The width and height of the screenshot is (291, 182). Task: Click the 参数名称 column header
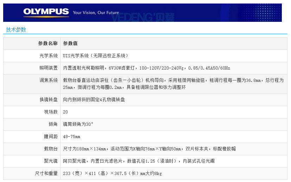(48, 43)
